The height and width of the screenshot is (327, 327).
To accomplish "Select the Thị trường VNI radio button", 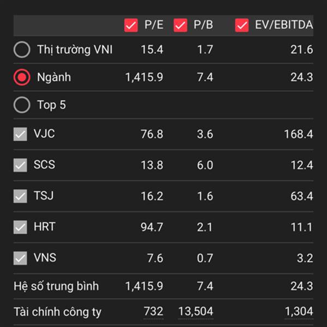I will point(22,50).
